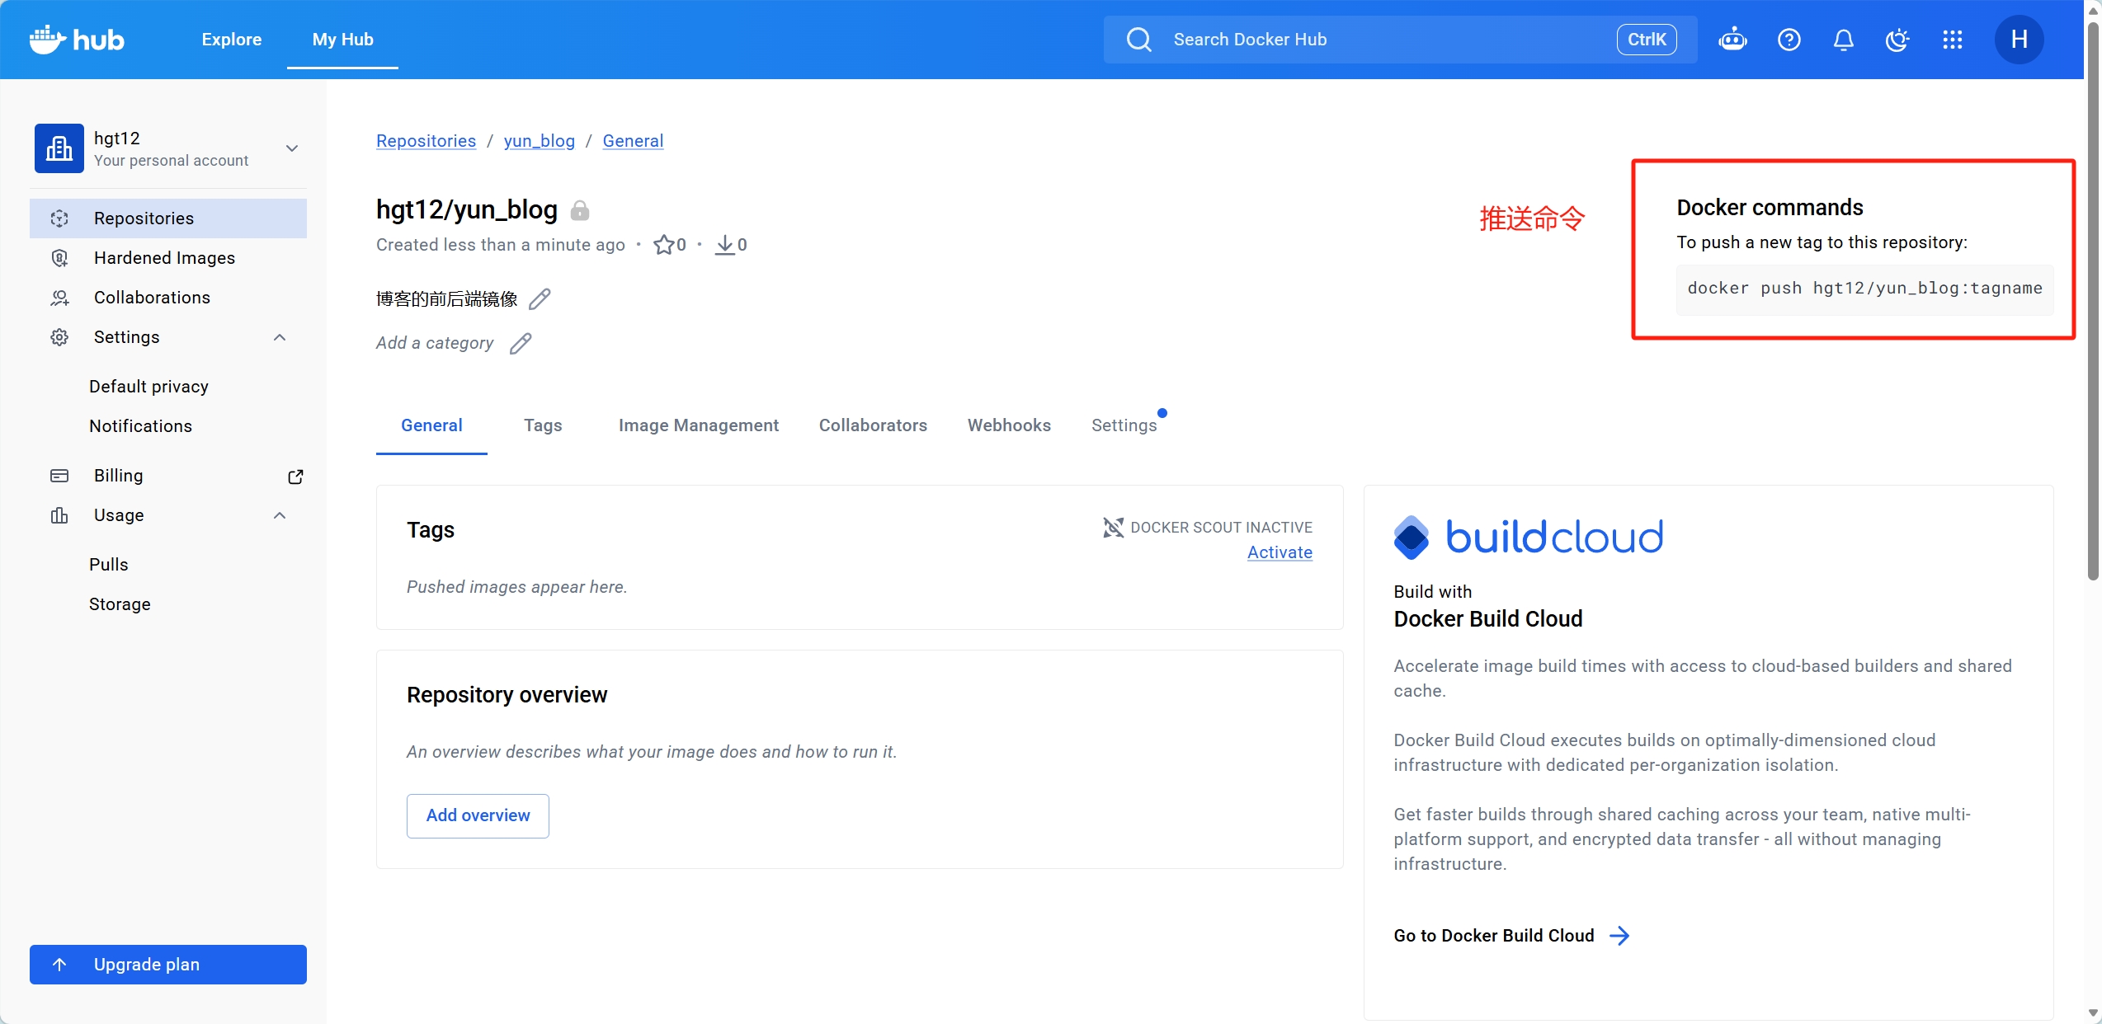Click the Repository overview heading

(507, 695)
